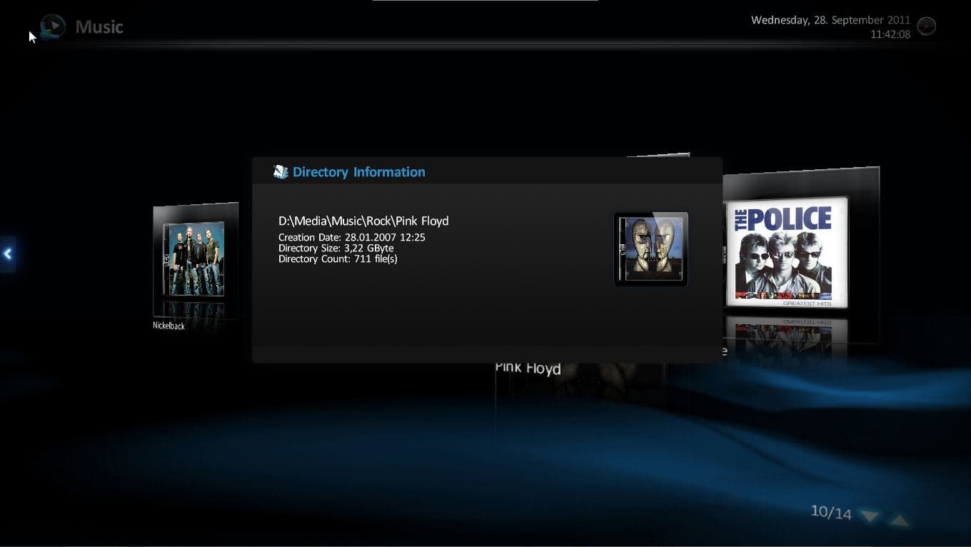This screenshot has height=547, width=971.
Task: Click the Pink Floyd label below dialog
Action: tap(528, 368)
